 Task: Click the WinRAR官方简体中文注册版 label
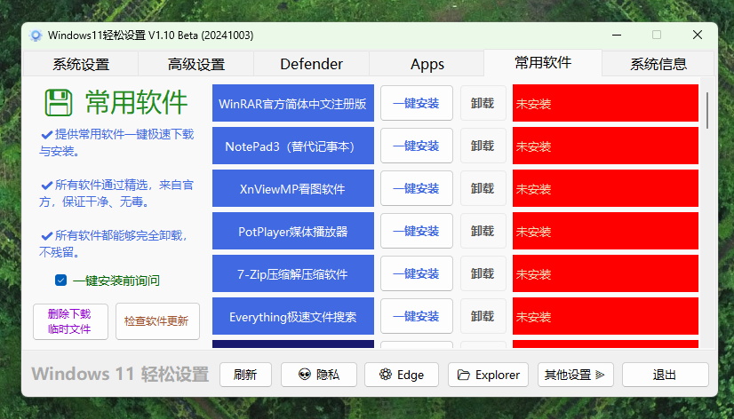[x=293, y=103]
